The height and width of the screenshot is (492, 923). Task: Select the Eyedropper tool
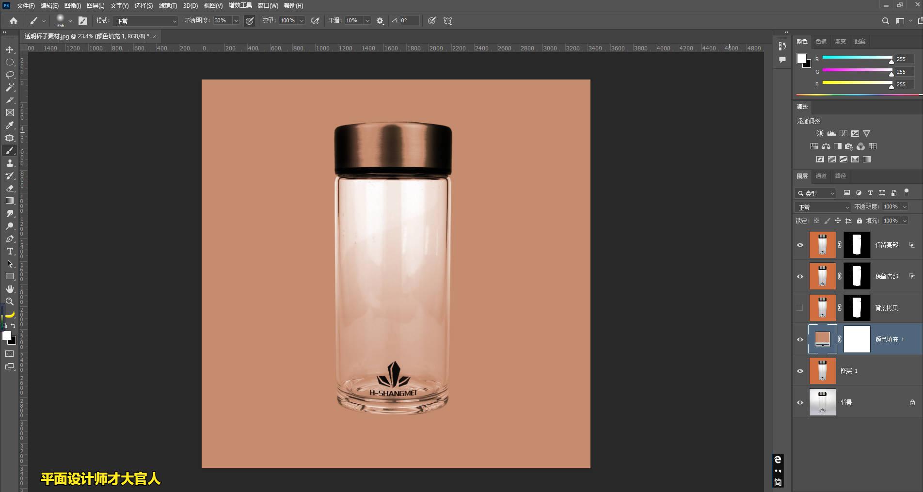click(x=10, y=125)
